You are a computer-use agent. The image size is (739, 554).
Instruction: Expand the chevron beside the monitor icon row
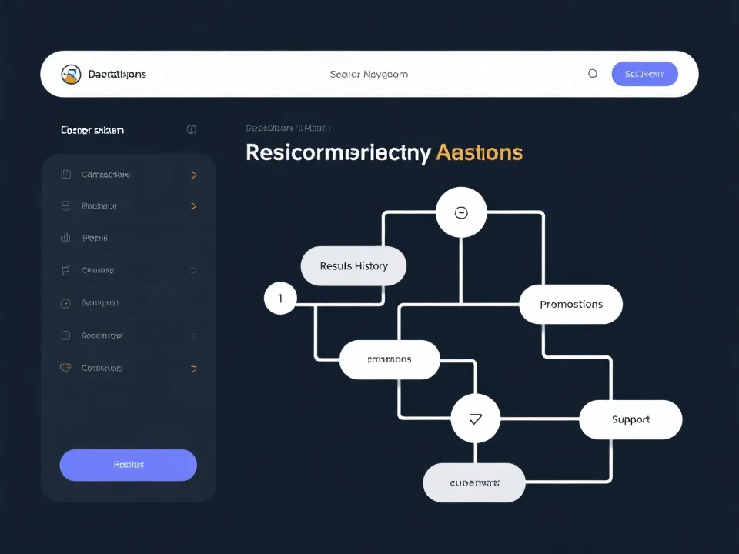click(x=193, y=206)
